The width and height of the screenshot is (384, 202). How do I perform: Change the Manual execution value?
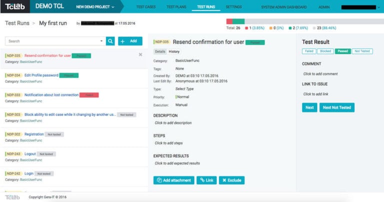point(181,105)
